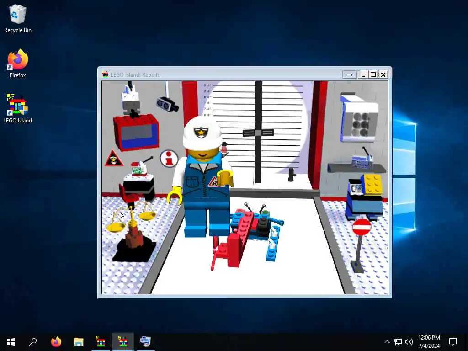Open File Explorer from the taskbar
The image size is (468, 351).
point(79,341)
